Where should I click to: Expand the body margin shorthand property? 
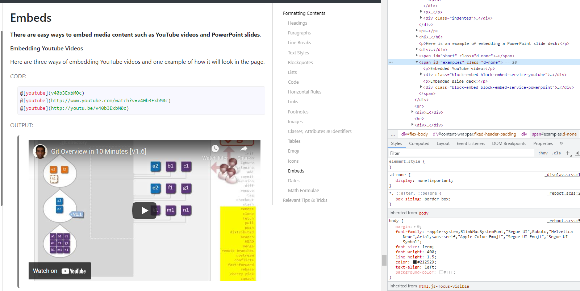(415, 227)
